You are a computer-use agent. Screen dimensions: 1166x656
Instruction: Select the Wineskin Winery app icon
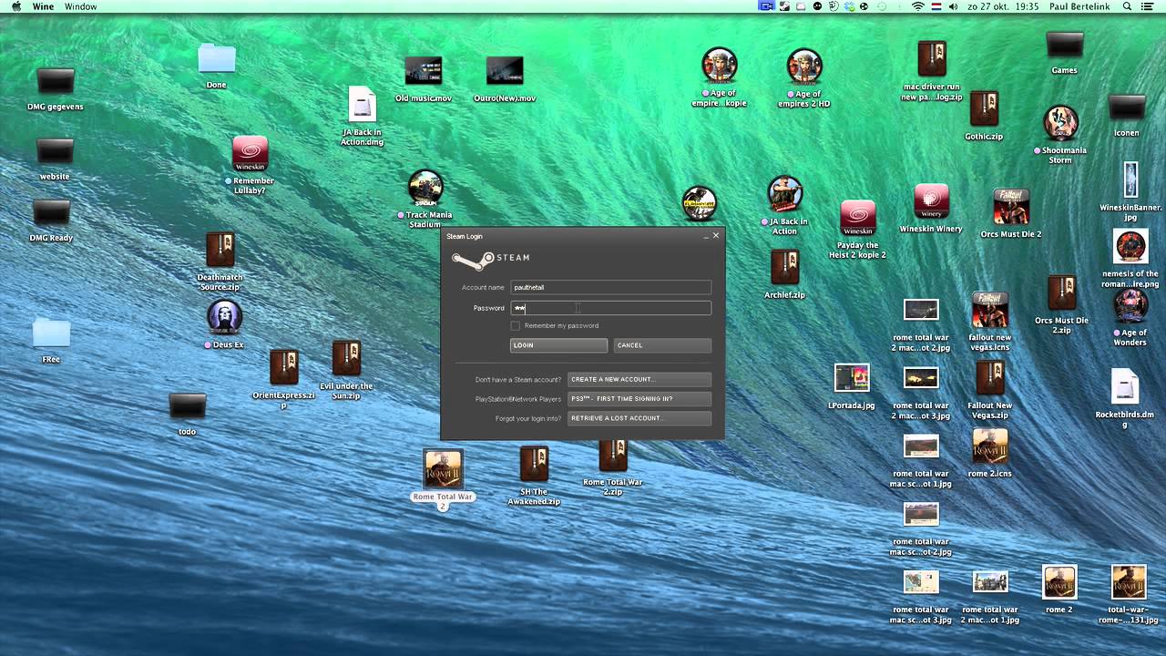click(931, 202)
